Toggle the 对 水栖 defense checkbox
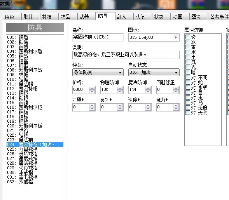Image resolution: width=229 pixels, height=200 pixels. tap(188, 87)
